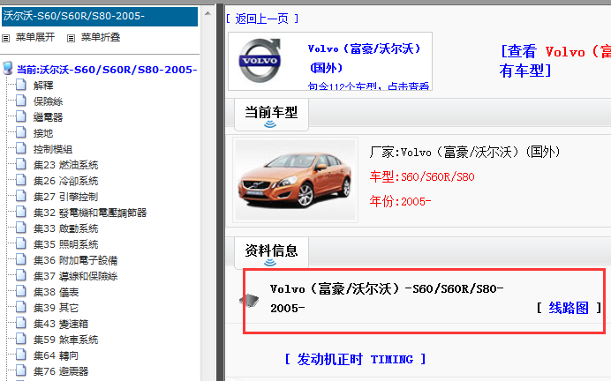Click the 菜单展开 list icon
611x381 pixels.
pyautogui.click(x=5, y=38)
